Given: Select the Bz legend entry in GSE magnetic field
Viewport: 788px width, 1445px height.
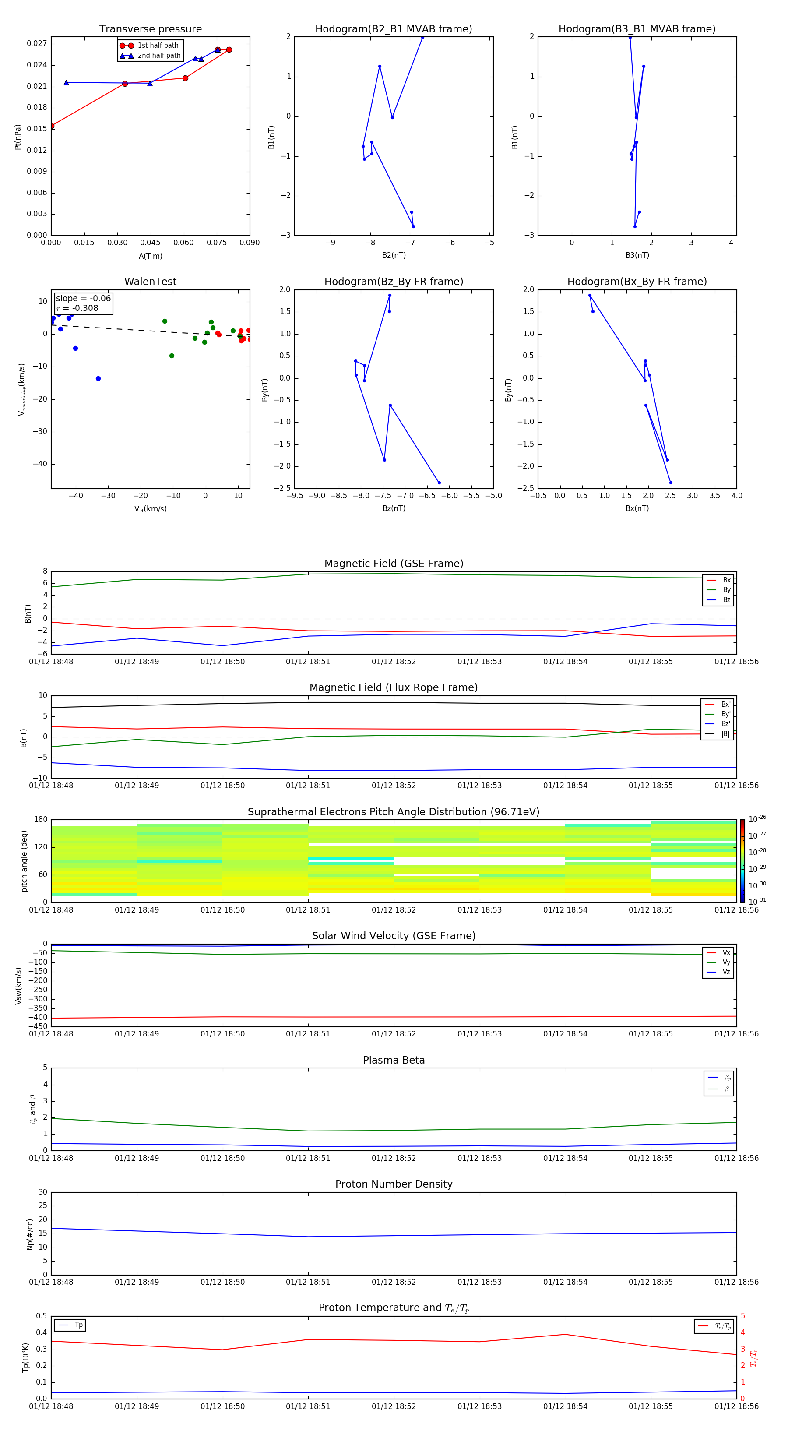Looking at the screenshot, I should point(718,599).
